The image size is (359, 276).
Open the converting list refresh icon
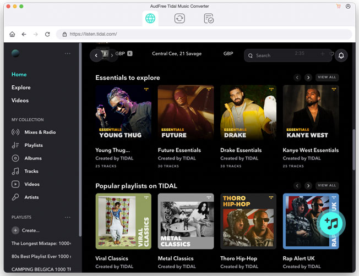pos(179,19)
